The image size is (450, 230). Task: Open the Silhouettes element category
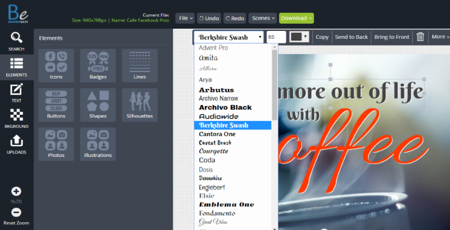[x=139, y=105]
